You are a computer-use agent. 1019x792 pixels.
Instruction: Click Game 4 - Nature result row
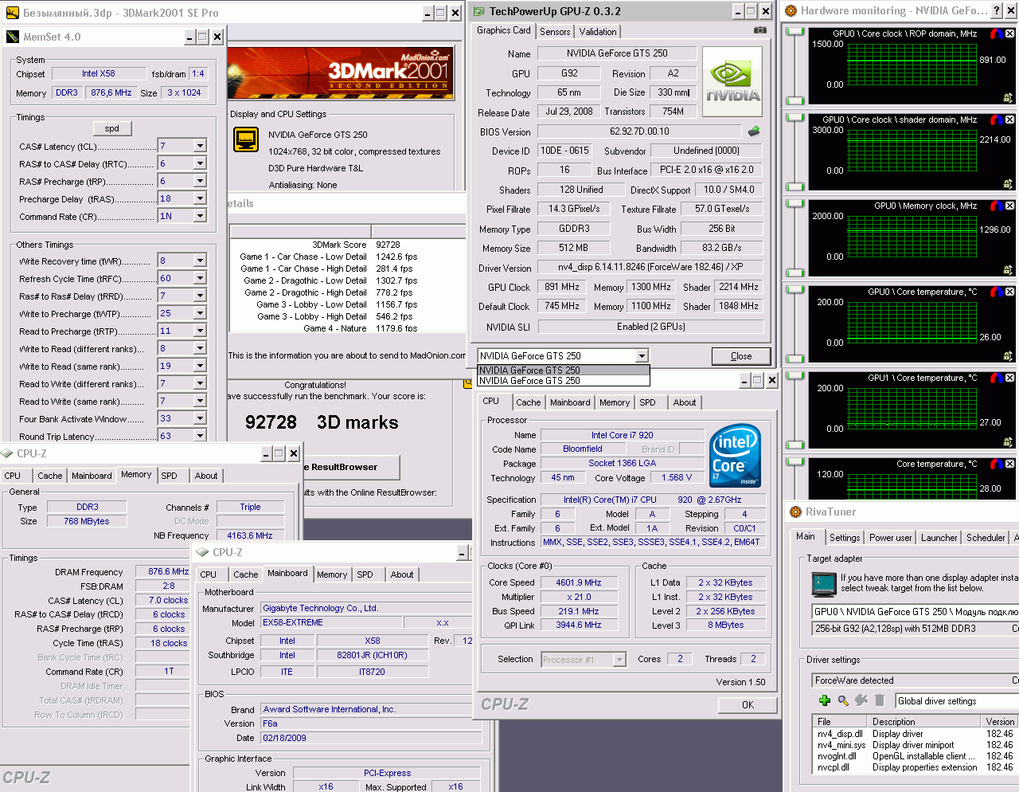coord(347,328)
